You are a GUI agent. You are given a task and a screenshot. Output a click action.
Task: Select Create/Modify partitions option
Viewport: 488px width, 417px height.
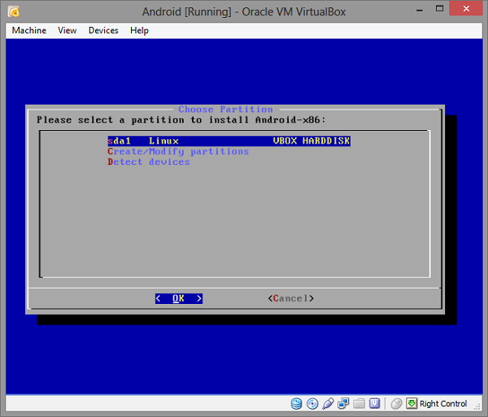click(x=178, y=151)
